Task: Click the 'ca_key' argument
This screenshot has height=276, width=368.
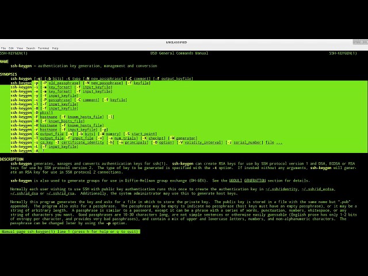Action: tap(47, 142)
